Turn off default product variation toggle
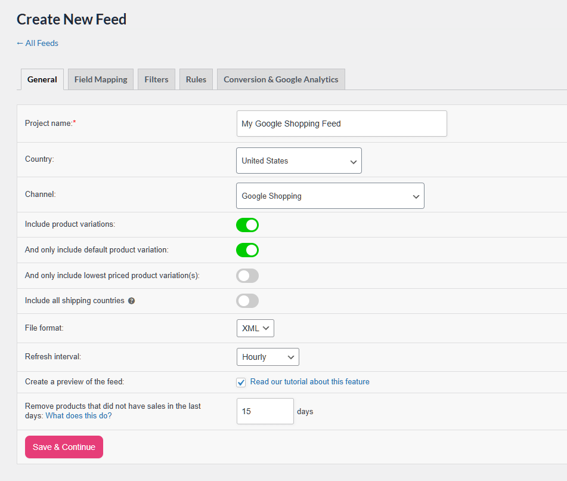 247,250
